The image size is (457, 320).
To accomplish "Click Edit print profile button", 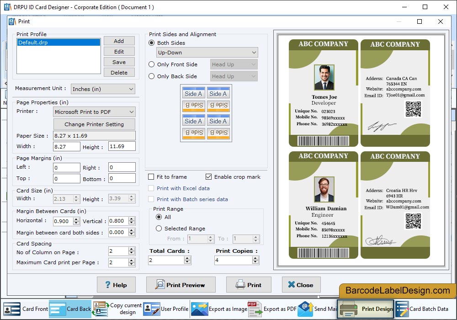I will tap(119, 52).
